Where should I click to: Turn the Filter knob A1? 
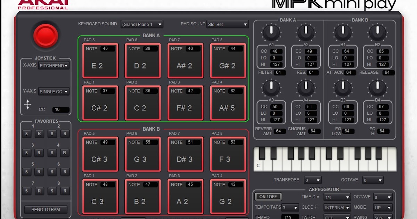[271, 32]
